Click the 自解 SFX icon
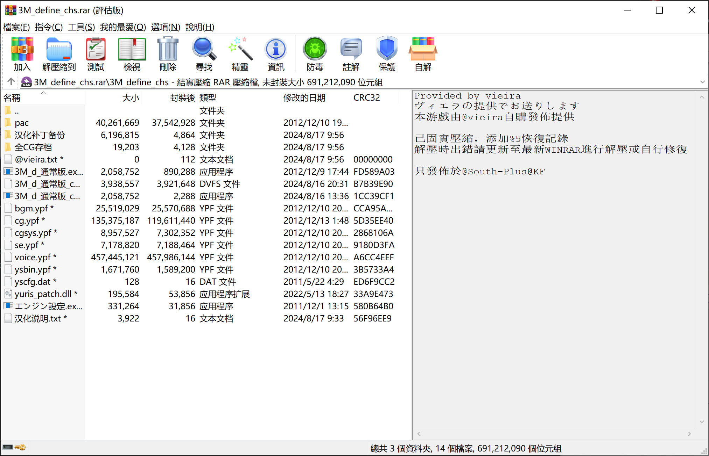Image resolution: width=709 pixels, height=456 pixels. pyautogui.click(x=423, y=53)
